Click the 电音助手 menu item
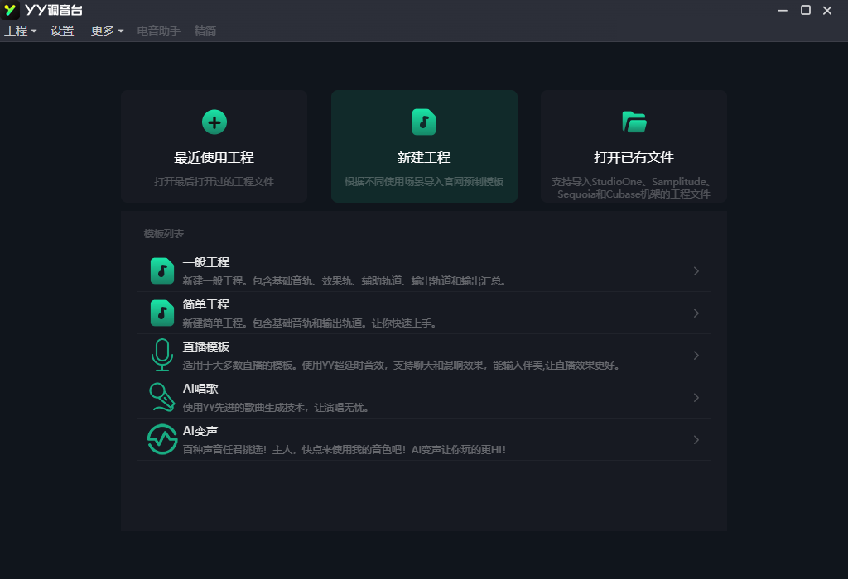 pyautogui.click(x=158, y=31)
